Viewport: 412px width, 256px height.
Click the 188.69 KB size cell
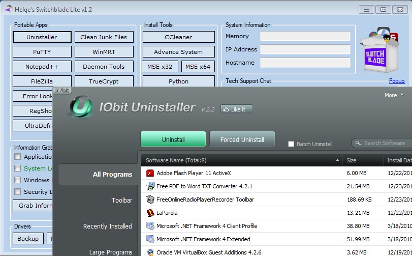359,200
